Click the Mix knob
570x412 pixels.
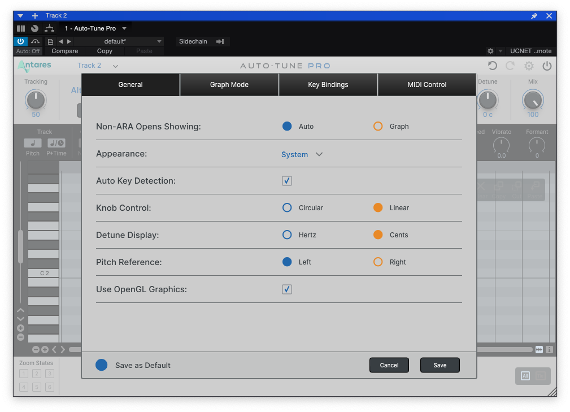[x=533, y=100]
